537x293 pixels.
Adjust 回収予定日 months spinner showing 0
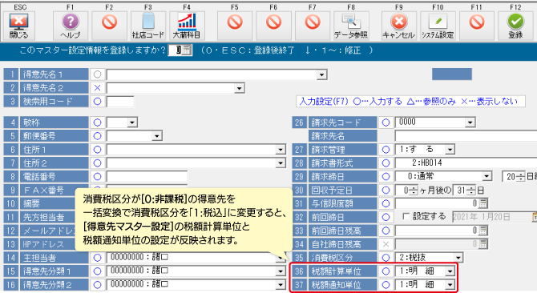(414, 191)
